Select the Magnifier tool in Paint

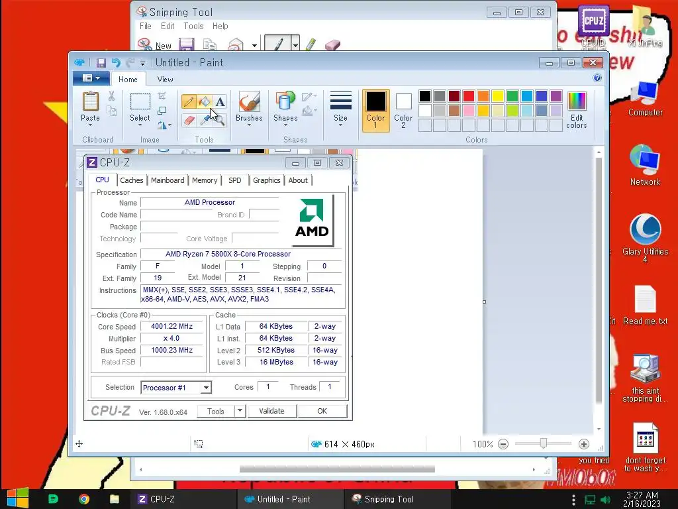tap(220, 120)
